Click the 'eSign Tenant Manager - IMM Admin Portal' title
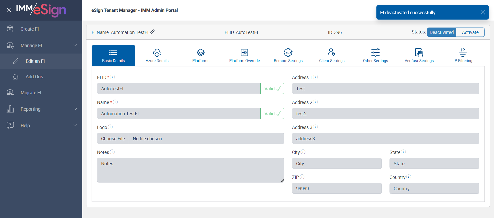Screen dimensions: 494x218 (135, 10)
